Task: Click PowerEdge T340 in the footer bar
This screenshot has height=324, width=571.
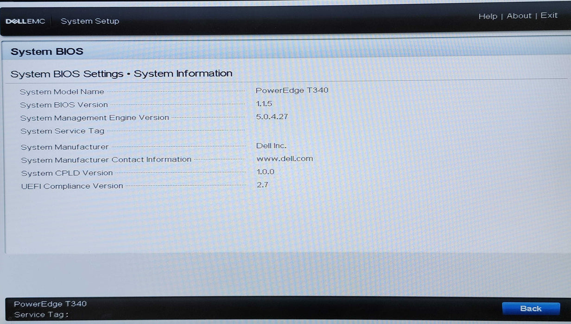Action: (x=51, y=304)
